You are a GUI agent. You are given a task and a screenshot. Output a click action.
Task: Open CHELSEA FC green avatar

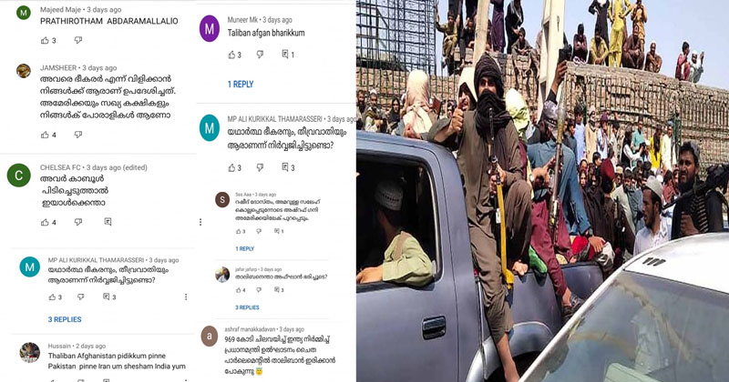click(x=18, y=176)
